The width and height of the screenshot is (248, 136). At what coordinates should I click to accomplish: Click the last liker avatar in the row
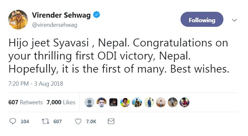(x=185, y=102)
